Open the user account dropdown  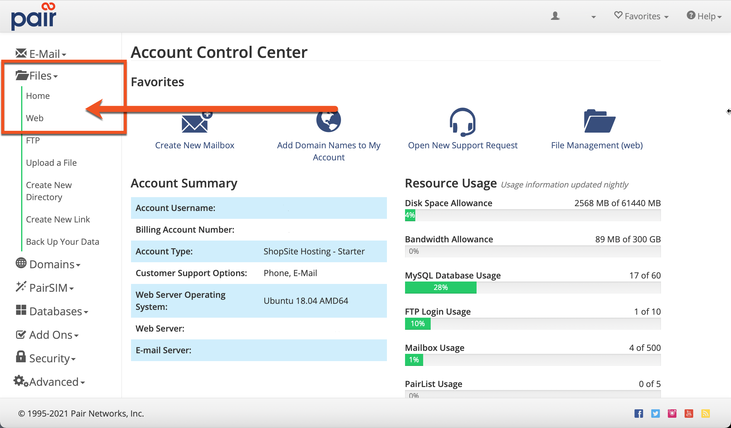click(x=573, y=16)
